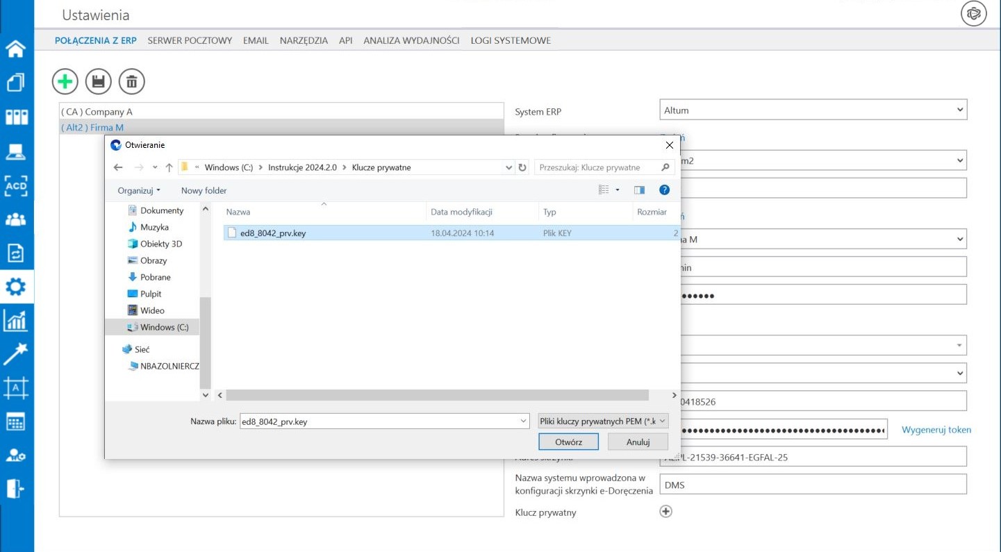Click the trash delete connection icon
Screen dimensions: 1001x552
coord(131,82)
